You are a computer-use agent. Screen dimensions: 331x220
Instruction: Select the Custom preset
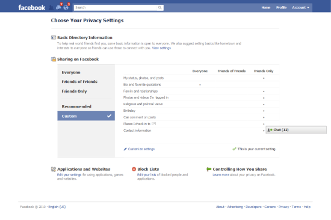pos(86,116)
